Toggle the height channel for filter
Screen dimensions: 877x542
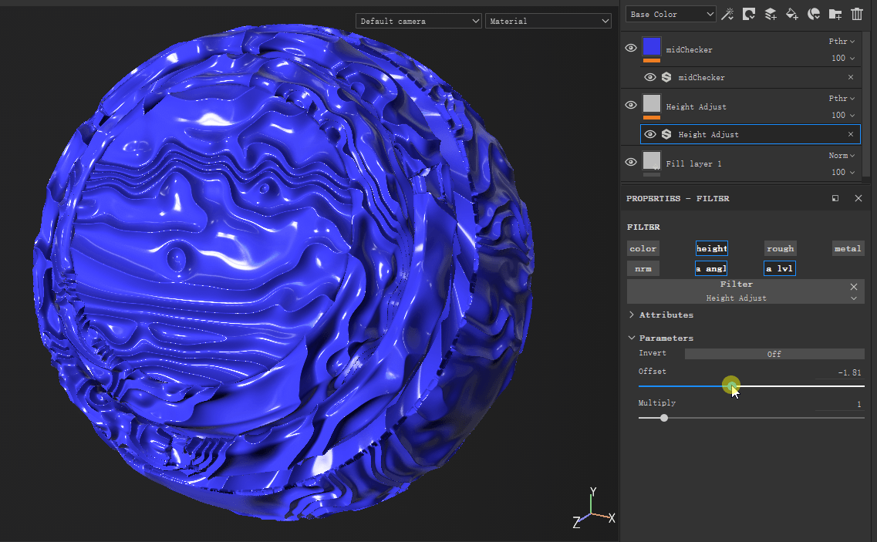click(x=711, y=248)
